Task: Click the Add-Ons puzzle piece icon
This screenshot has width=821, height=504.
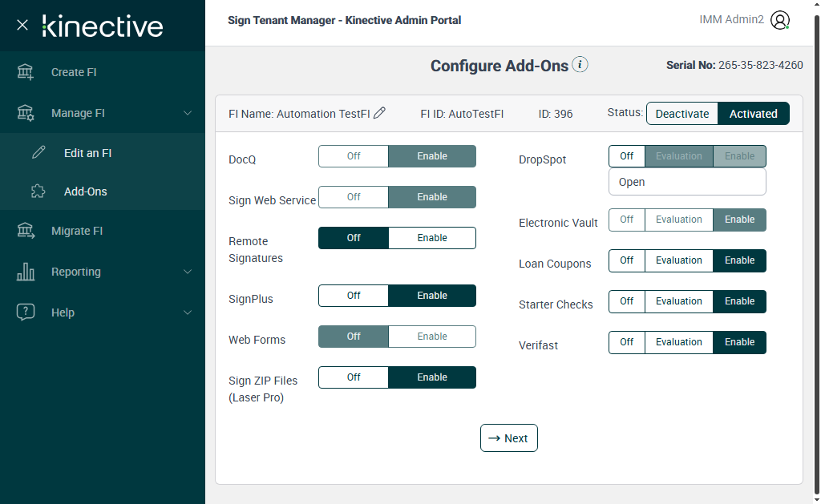Action: pos(38,191)
